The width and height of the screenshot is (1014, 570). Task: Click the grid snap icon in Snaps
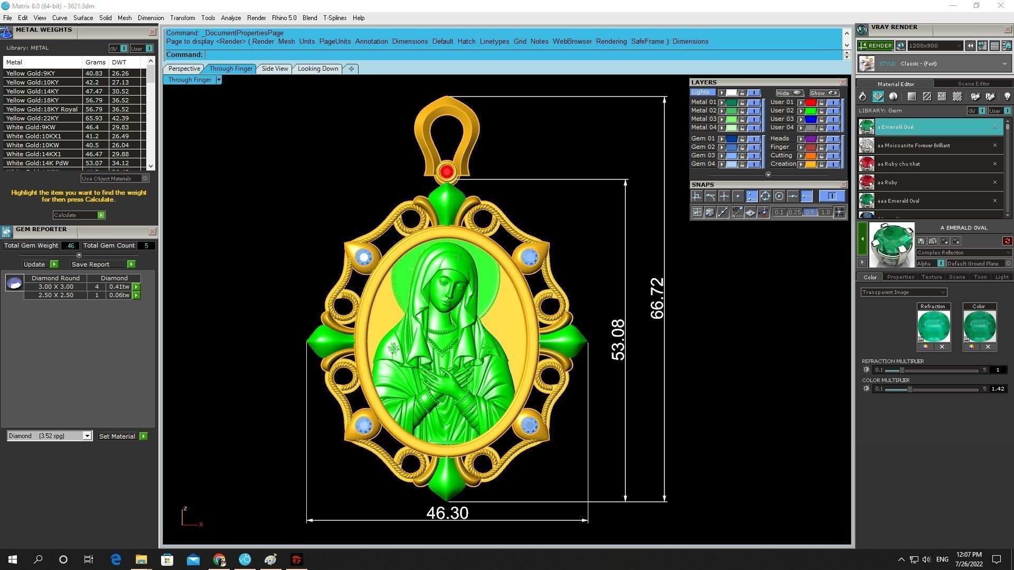coord(839,212)
